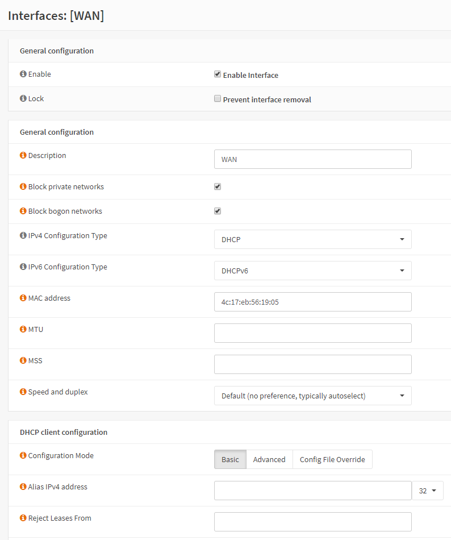This screenshot has height=540, width=451.
Task: Open help icon for Speed and duplex
Action: (23, 392)
